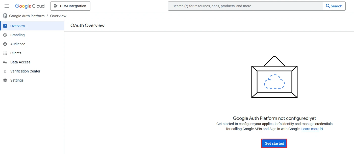Viewport: 354px width, 154px height.
Task: Click the Data Access list-gear icon
Action: click(5, 62)
